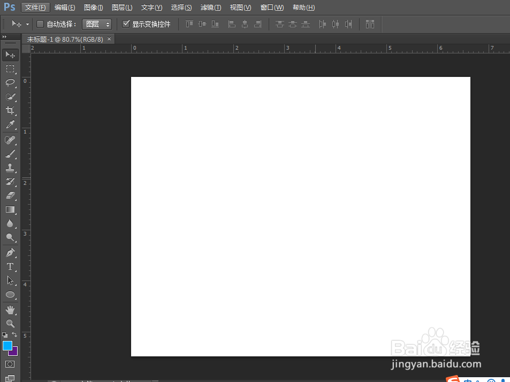510x382 pixels.
Task: Click the Ps application logo
Action: (x=10, y=7)
